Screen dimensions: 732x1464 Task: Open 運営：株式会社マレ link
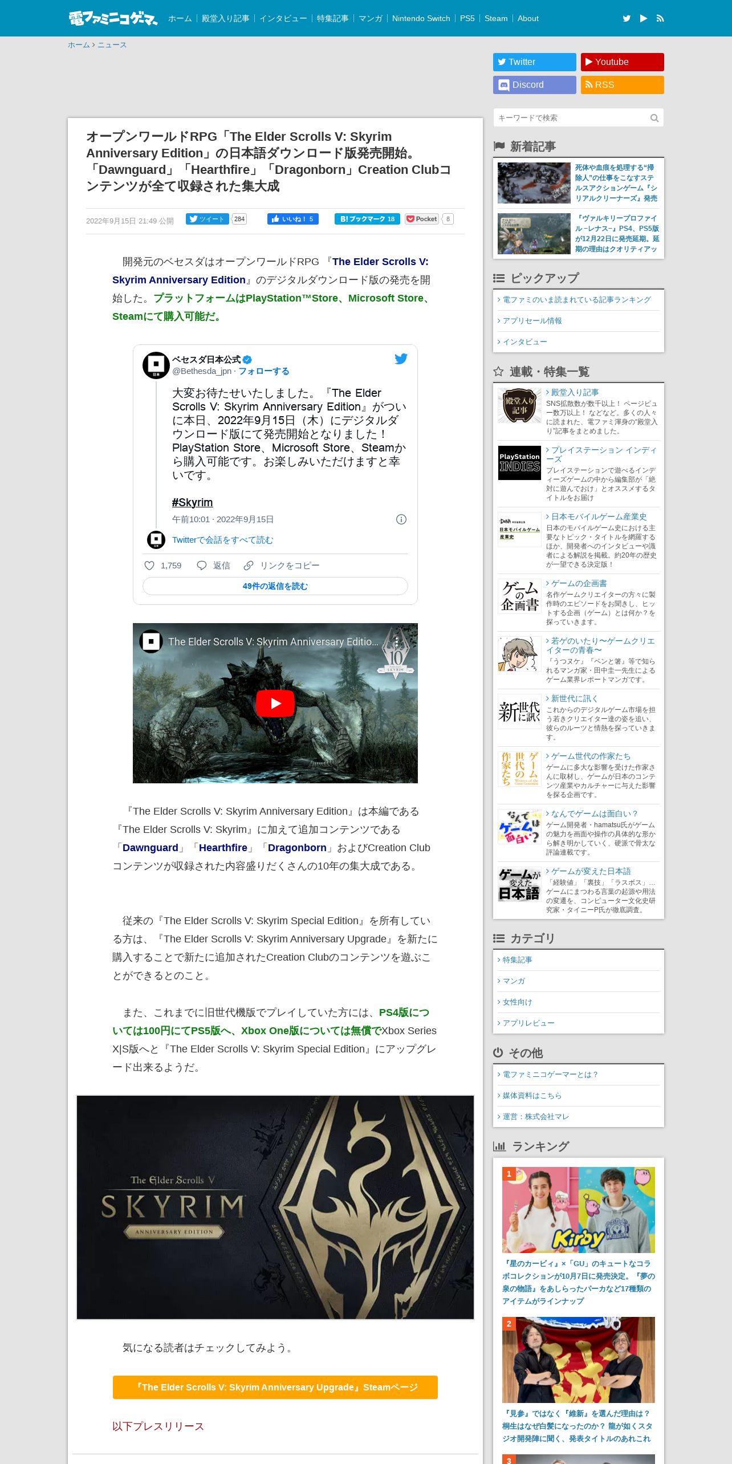click(x=536, y=1117)
